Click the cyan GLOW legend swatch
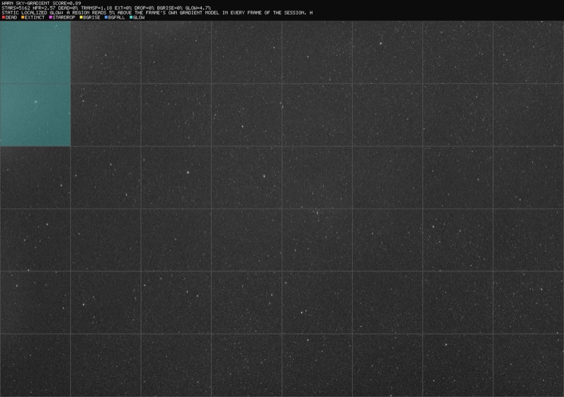 click(132, 18)
